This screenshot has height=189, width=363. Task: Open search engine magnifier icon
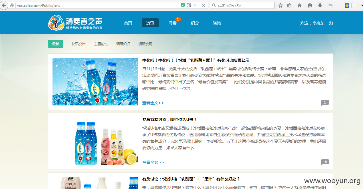(x=214, y=5)
